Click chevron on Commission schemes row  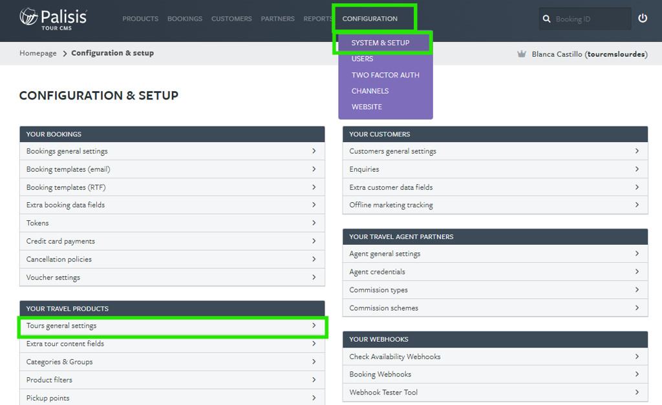(637, 307)
